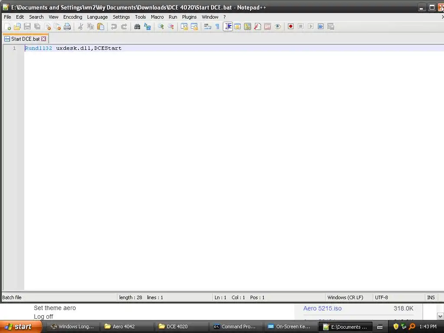Open the Run menu
The image size is (444, 333).
[173, 17]
